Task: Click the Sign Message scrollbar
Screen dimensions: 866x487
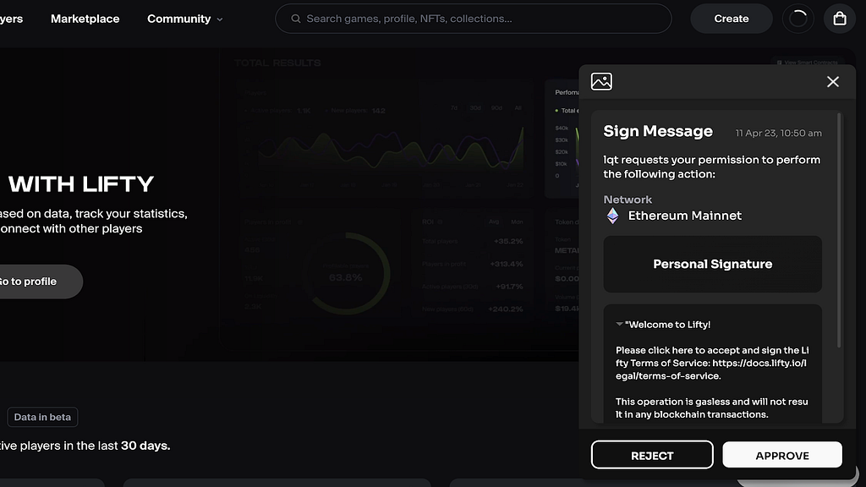Action: [839, 230]
